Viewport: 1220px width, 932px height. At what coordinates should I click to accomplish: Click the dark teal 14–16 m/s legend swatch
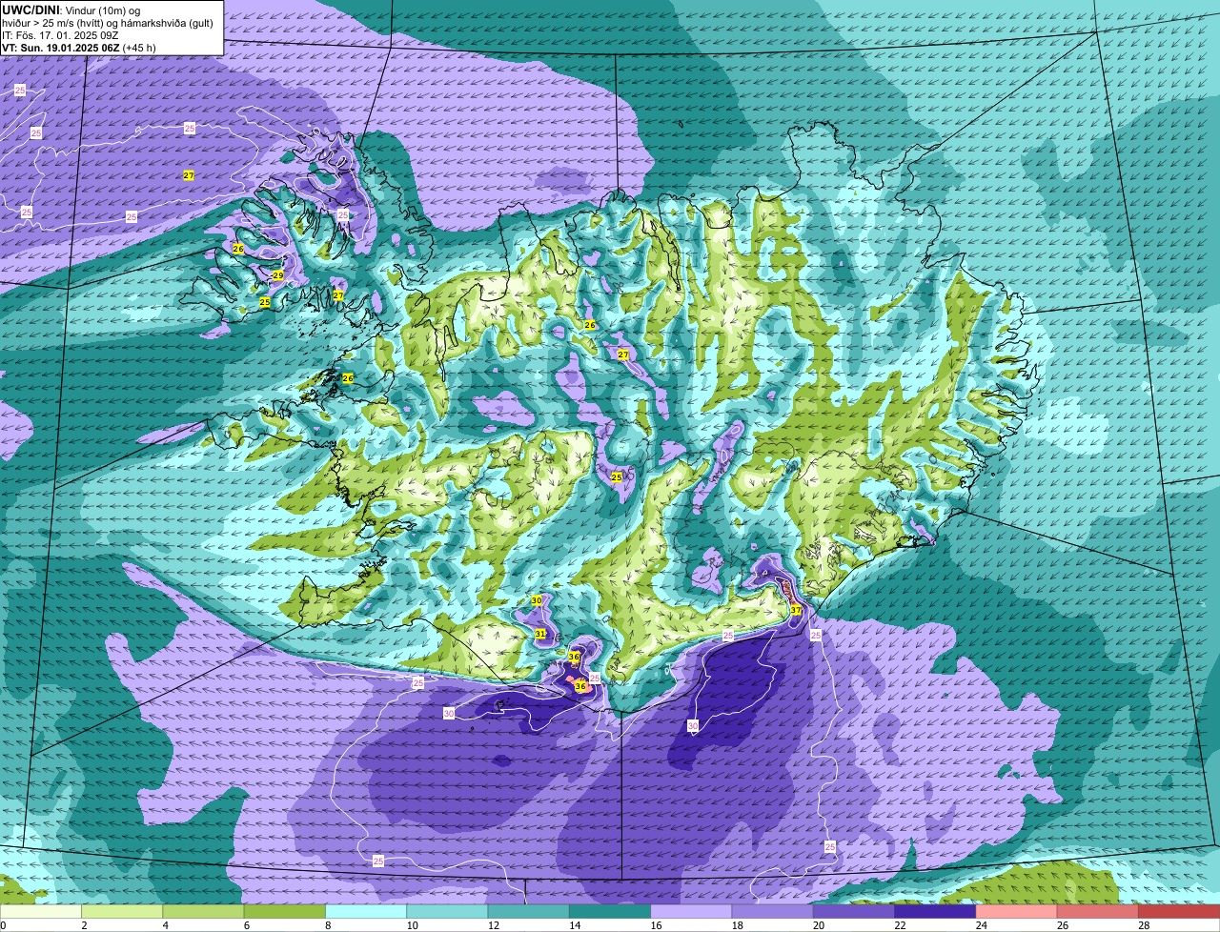coord(610,911)
